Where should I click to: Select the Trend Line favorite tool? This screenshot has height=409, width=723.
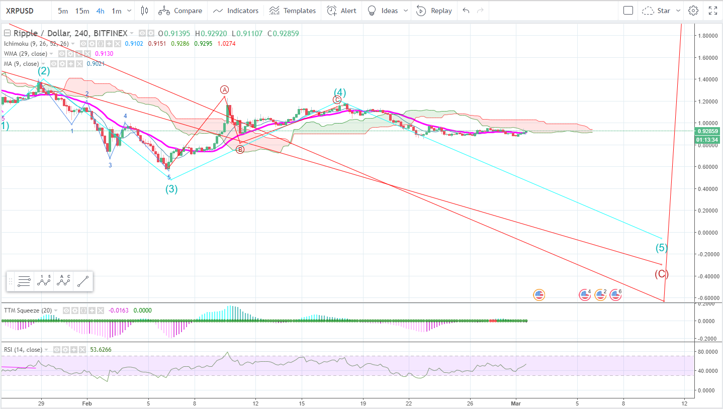[x=83, y=281]
